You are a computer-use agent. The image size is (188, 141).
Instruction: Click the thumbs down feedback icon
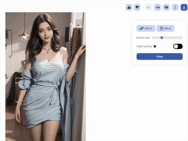click(x=137, y=8)
